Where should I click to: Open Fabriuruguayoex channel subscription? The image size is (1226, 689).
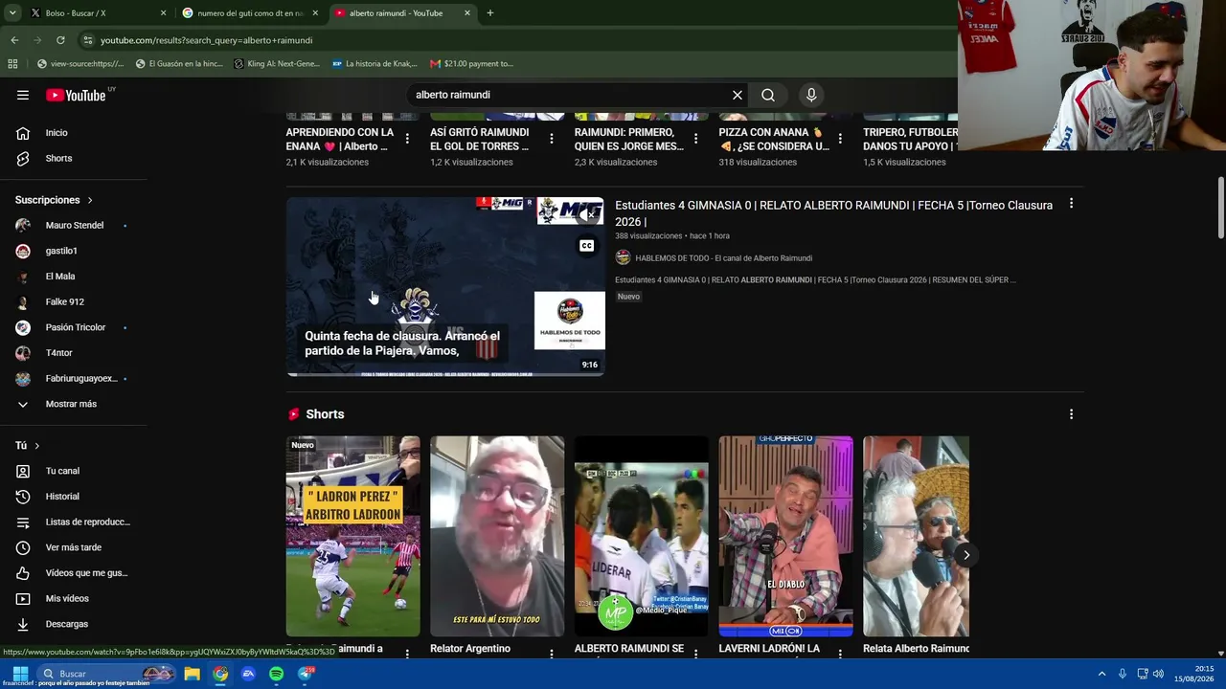[74, 378]
